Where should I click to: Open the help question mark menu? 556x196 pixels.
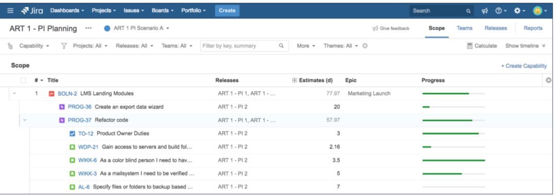500,11
